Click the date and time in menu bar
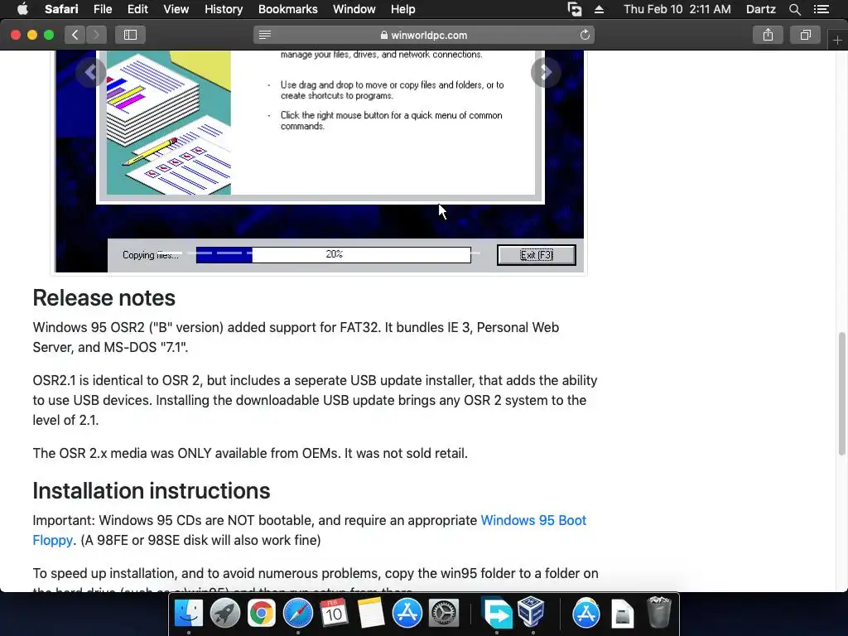The height and width of the screenshot is (636, 848). coord(677,9)
